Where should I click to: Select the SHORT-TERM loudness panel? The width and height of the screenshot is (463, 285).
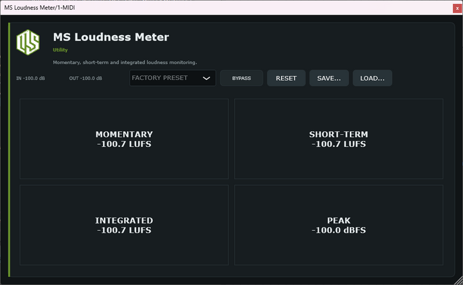click(339, 139)
